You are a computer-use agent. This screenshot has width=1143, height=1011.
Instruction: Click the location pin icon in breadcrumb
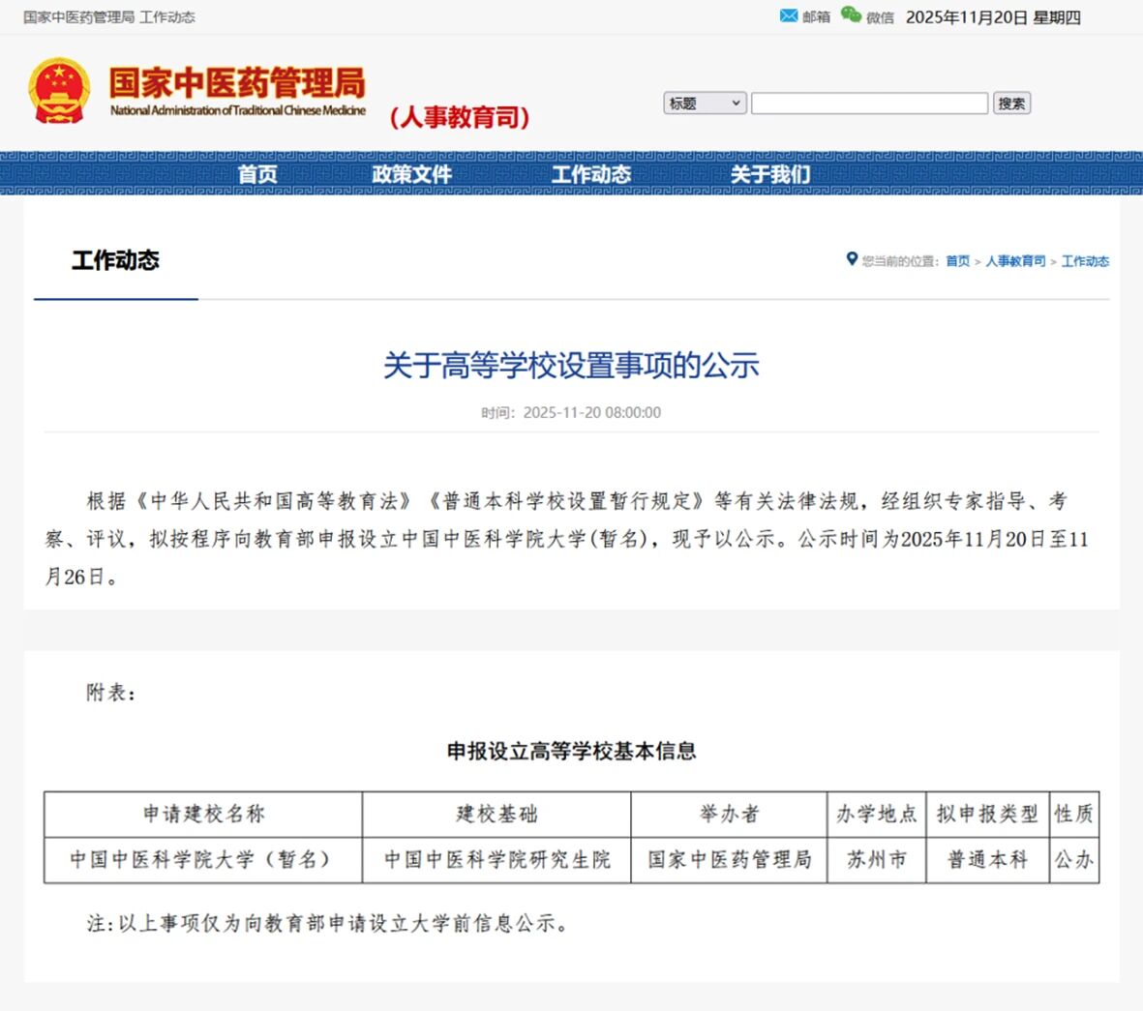[x=852, y=259]
